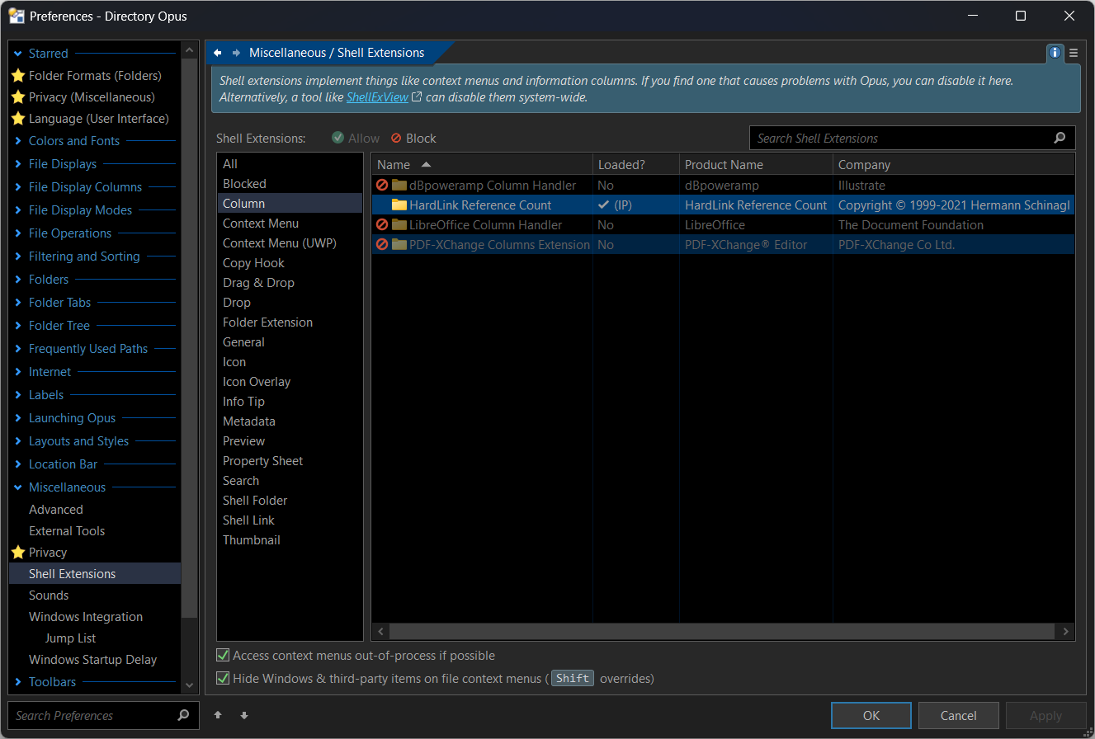Select the Context Menu (UWP) category

pos(290,243)
